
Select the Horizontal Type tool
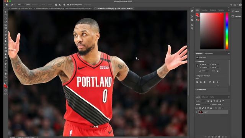pos(6,64)
